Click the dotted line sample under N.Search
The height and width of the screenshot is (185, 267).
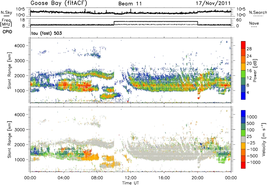[x=258, y=16]
